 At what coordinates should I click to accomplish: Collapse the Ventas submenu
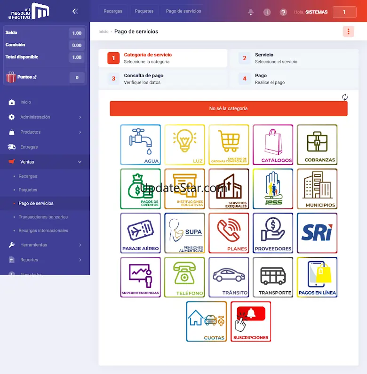[45, 162]
